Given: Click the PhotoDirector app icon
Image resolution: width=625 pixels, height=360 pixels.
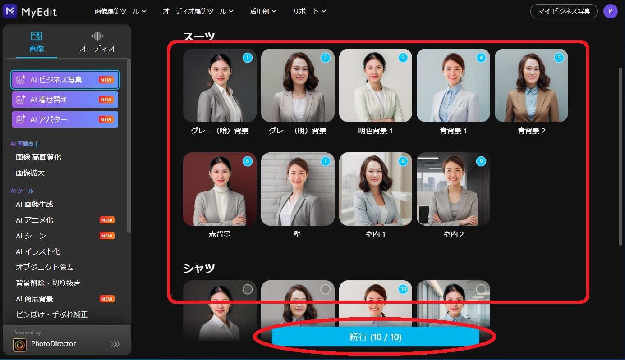Looking at the screenshot, I should (20, 345).
